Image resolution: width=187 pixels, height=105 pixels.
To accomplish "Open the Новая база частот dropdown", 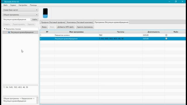I will click(x=20, y=10).
